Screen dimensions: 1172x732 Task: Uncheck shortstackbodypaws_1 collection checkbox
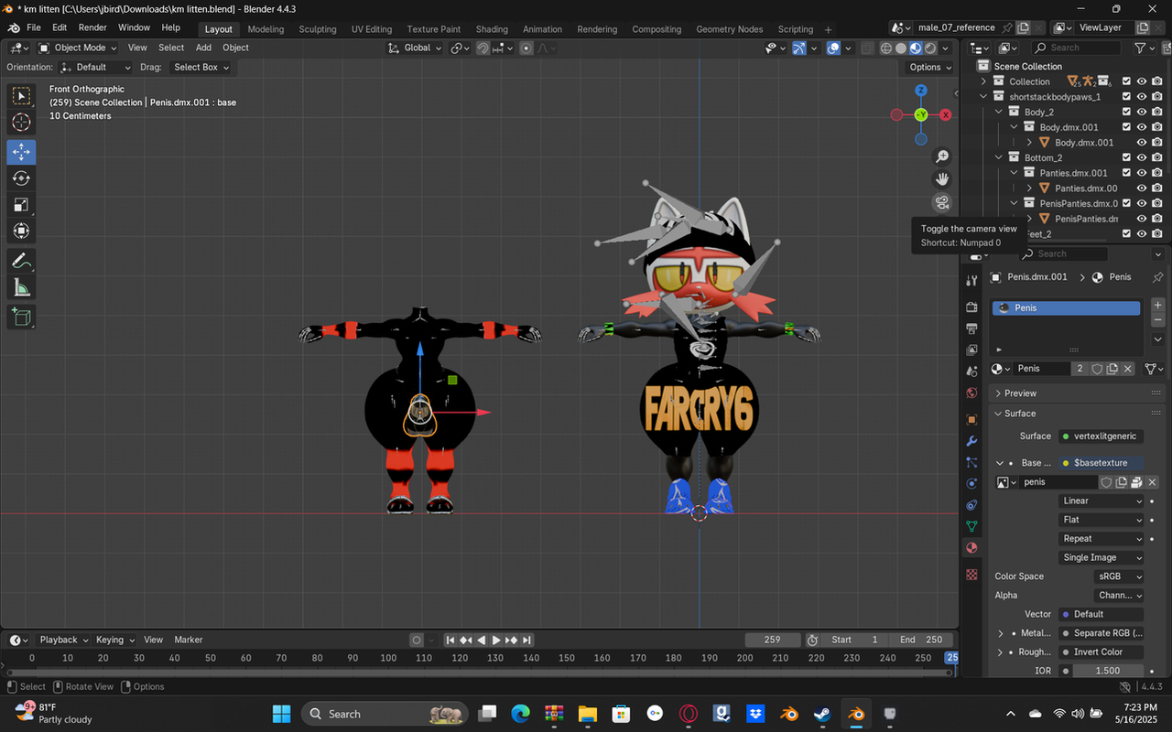pos(1126,96)
